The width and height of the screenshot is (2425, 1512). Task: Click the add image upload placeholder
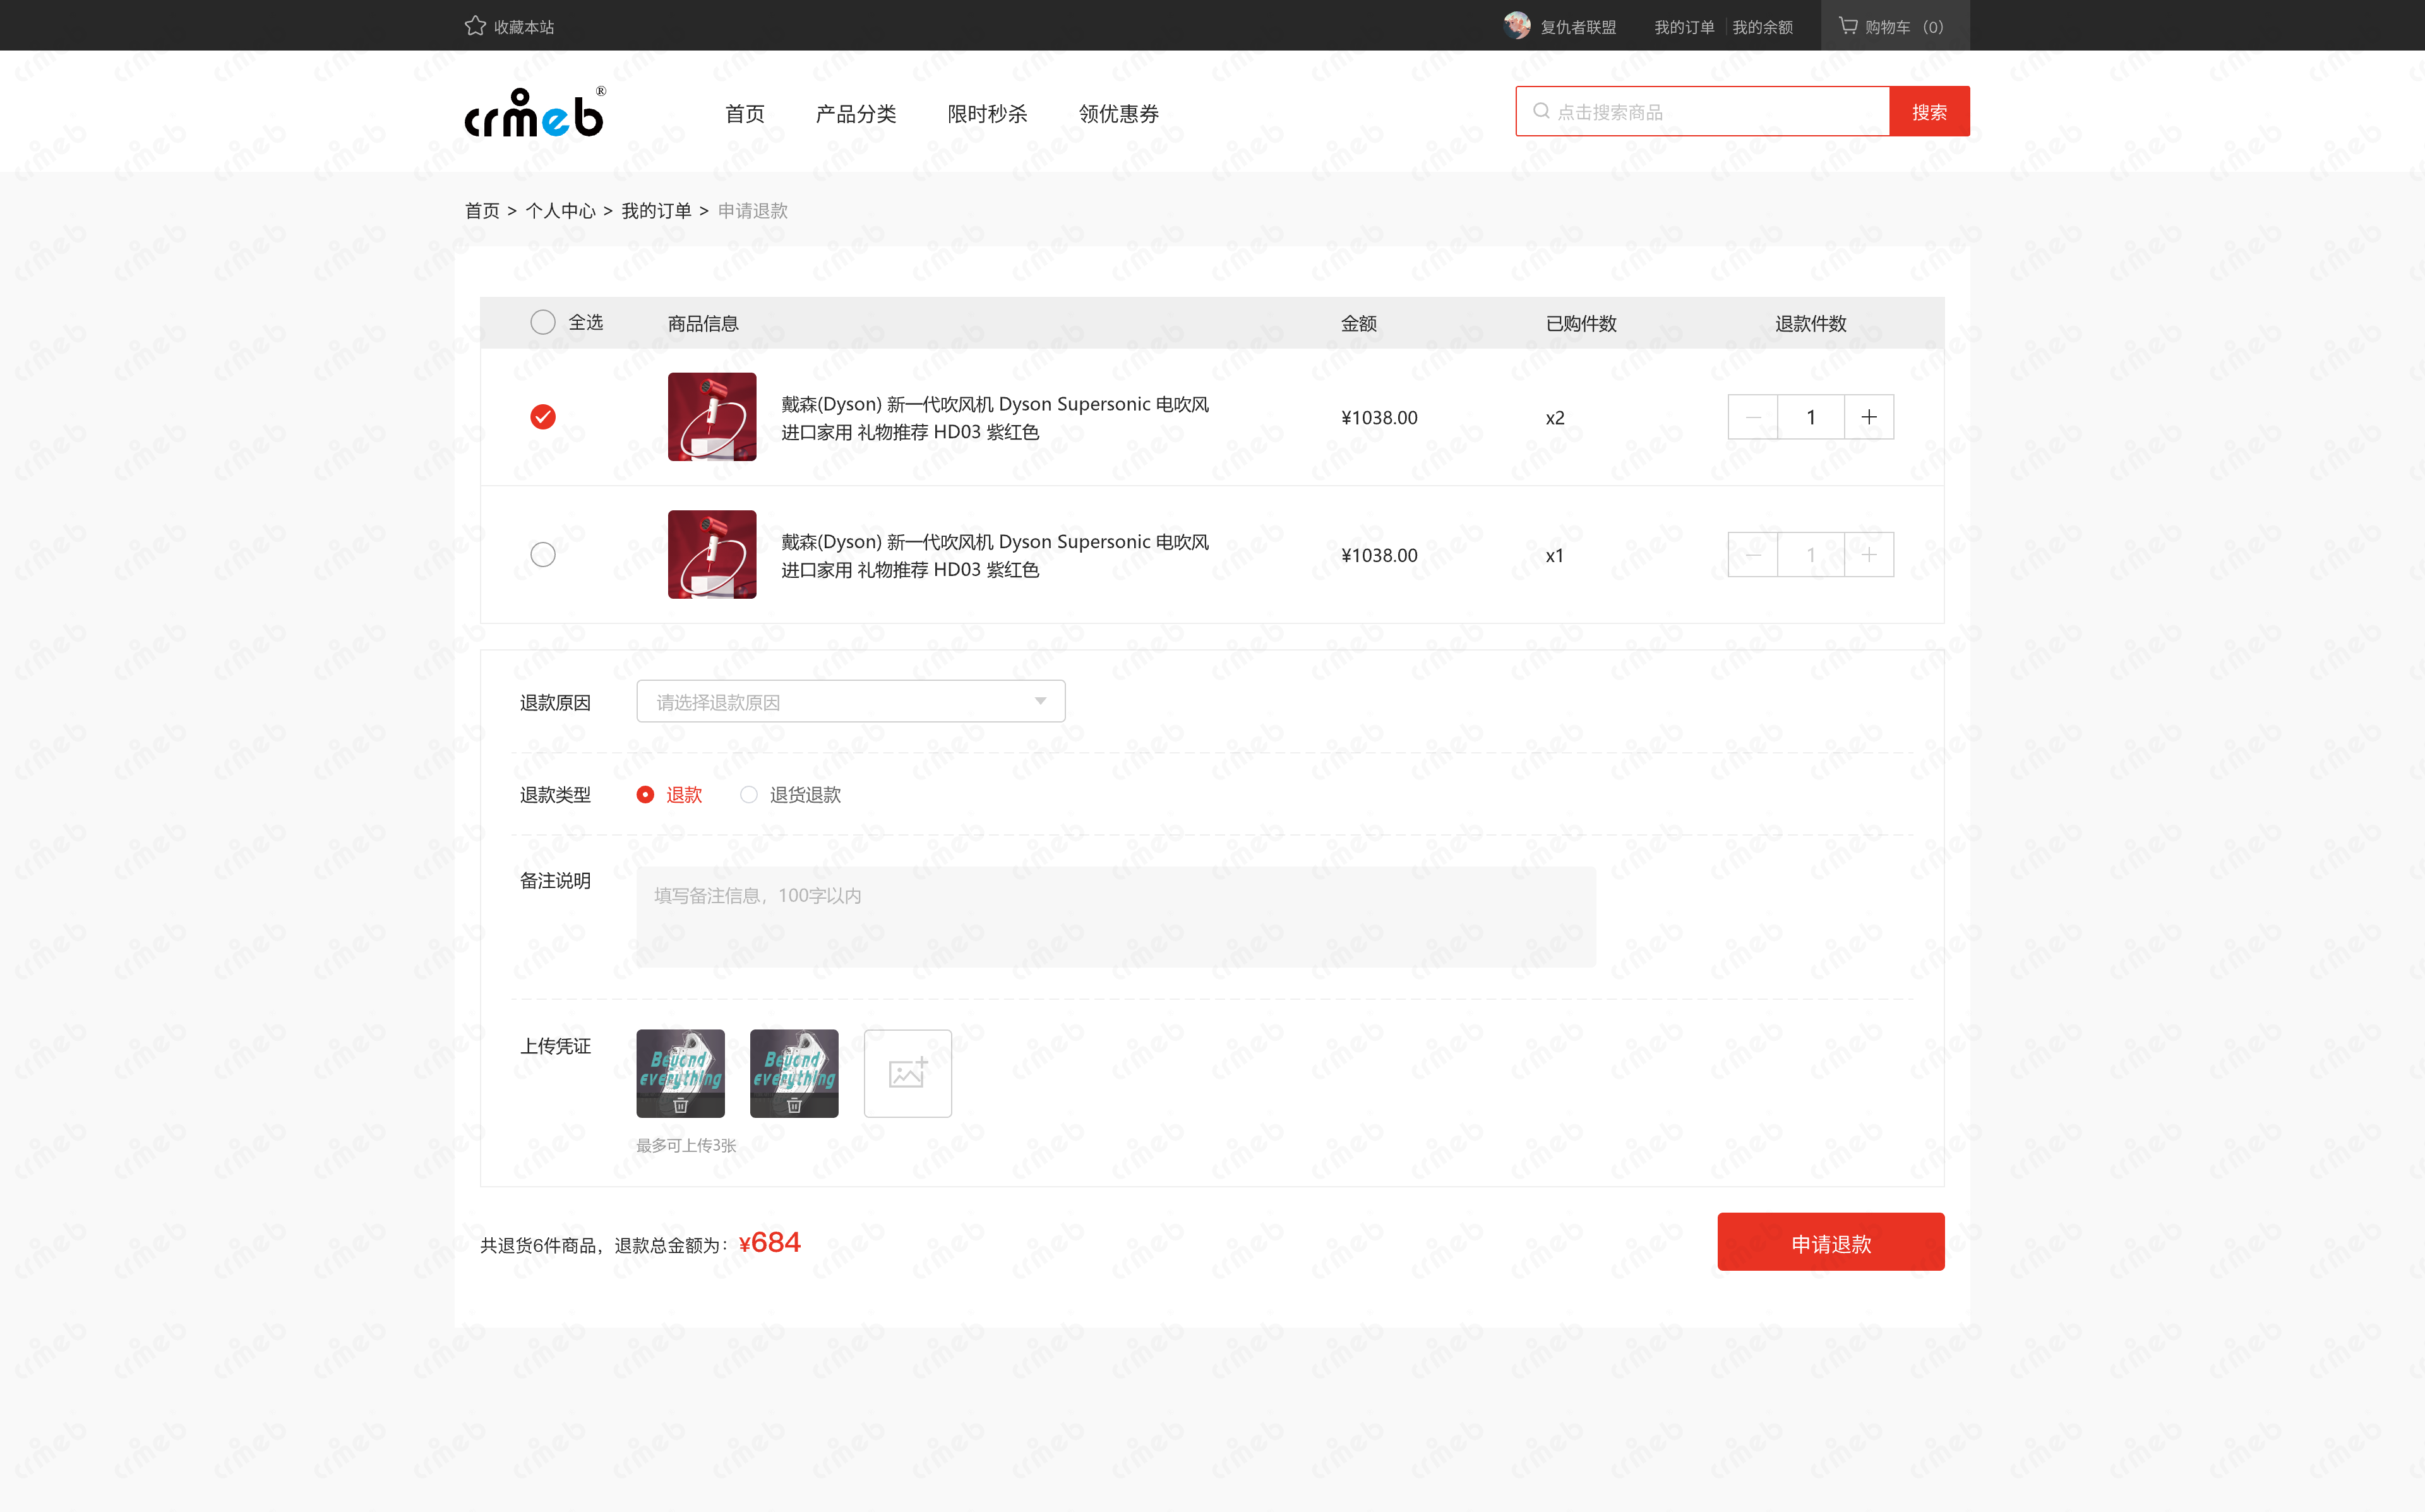tap(907, 1073)
